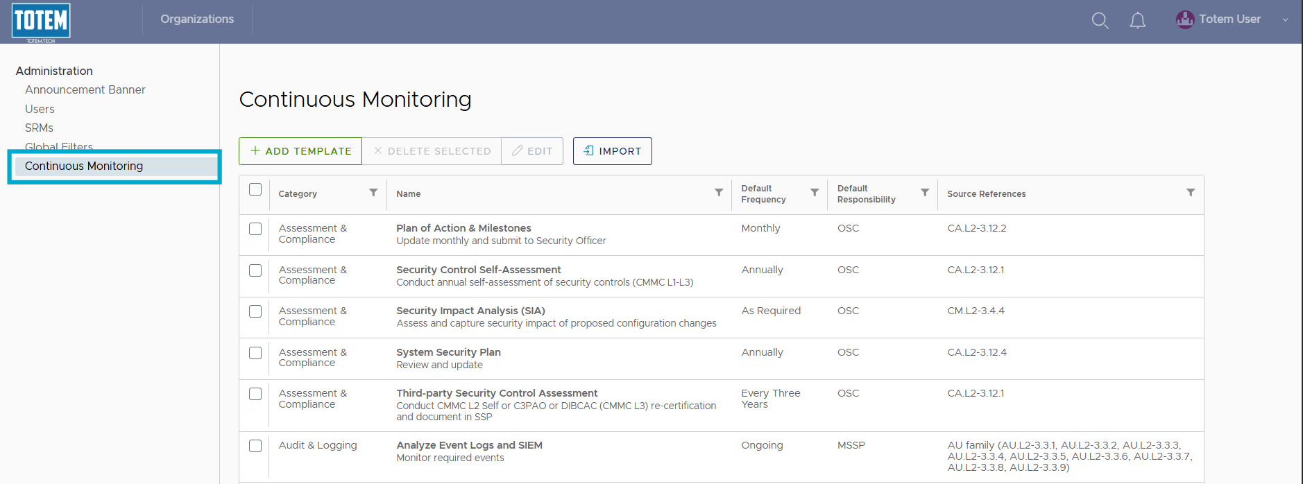This screenshot has height=484, width=1303.
Task: Open the SRMs admin page
Action: pyautogui.click(x=39, y=128)
